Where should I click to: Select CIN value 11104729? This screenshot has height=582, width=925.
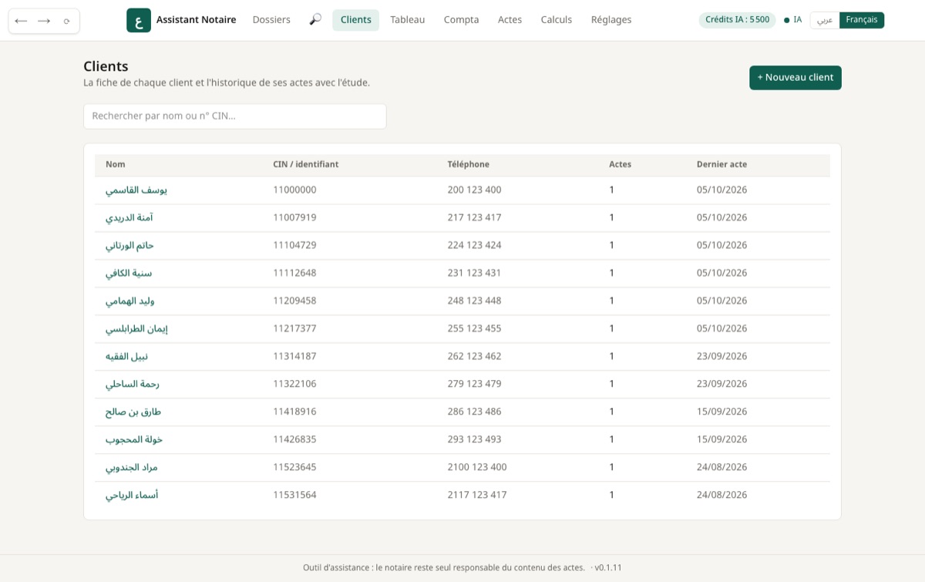coord(294,245)
